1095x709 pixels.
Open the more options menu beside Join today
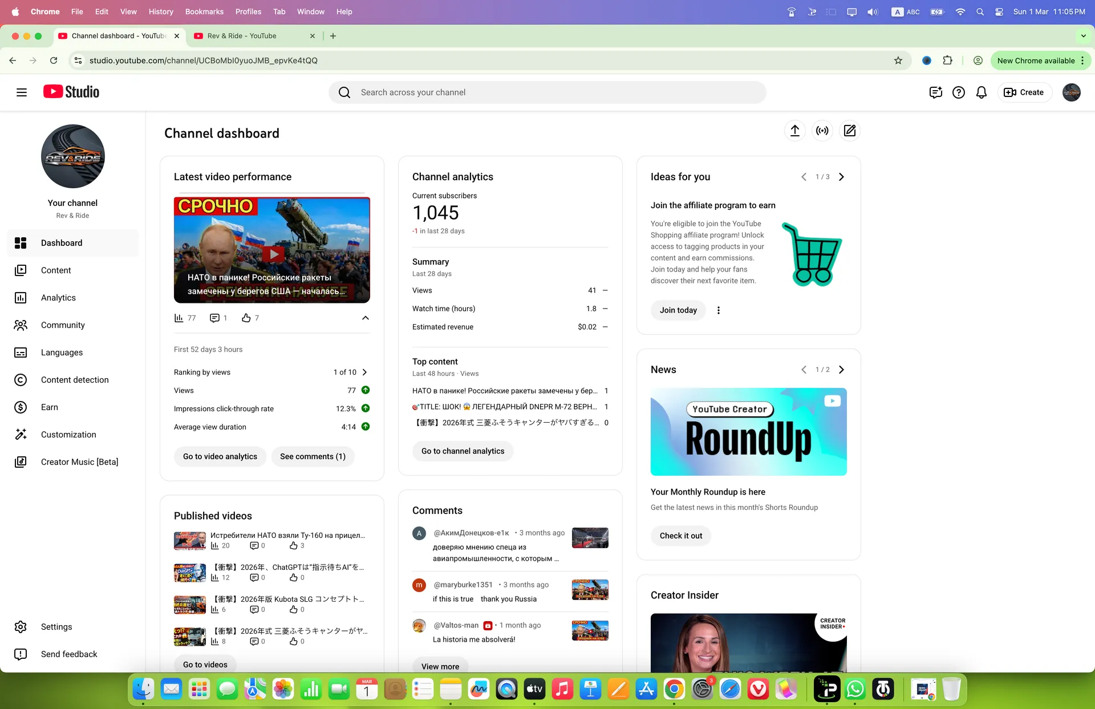pyautogui.click(x=719, y=310)
